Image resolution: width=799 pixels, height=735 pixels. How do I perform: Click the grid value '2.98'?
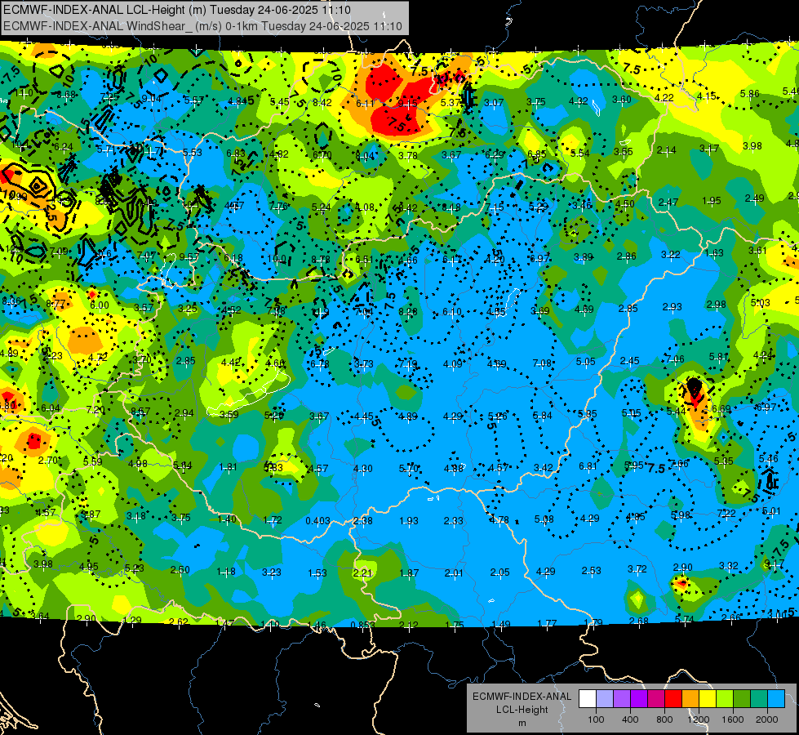pyautogui.click(x=716, y=305)
